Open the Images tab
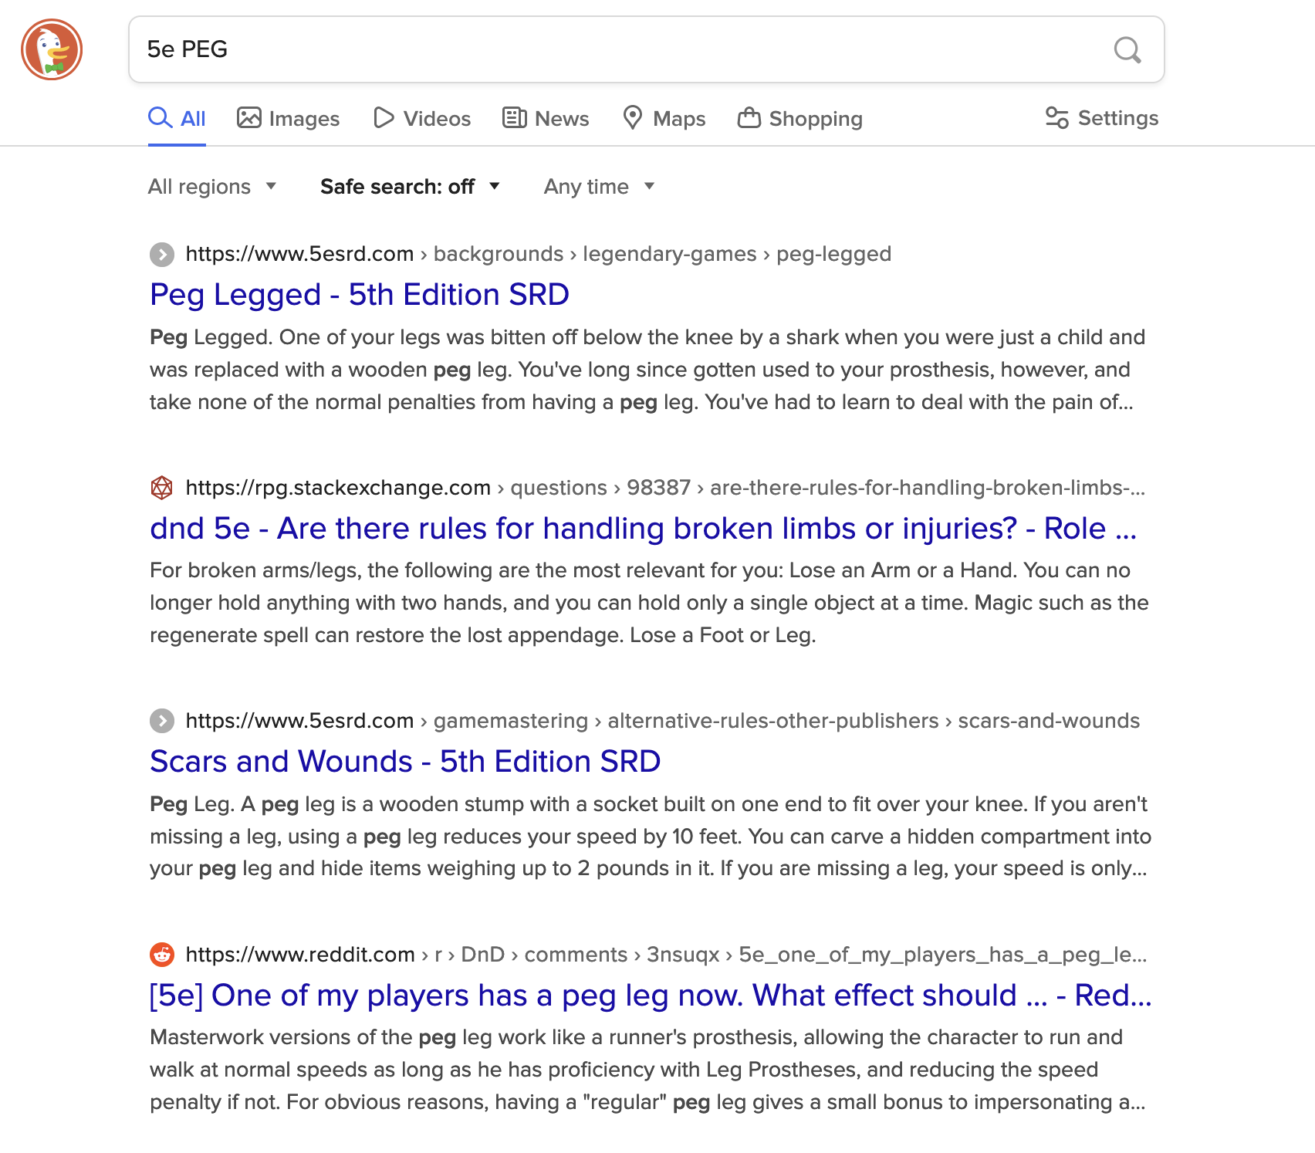Screen dimensions: 1315x1153 [288, 118]
